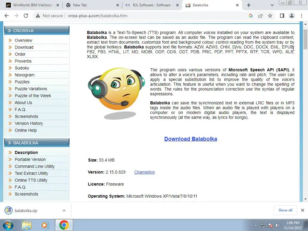Open the Puzzles page
This screenshot has width=308, height=231.
click(x=22, y=82)
